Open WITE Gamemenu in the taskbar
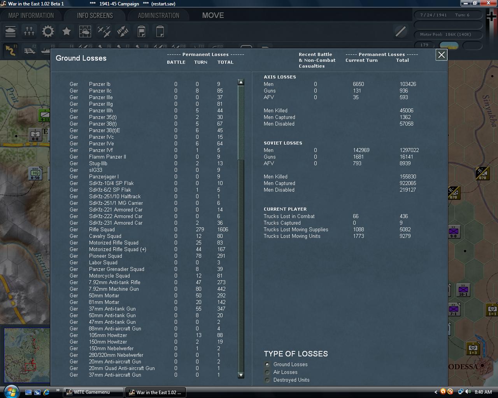 coord(93,392)
